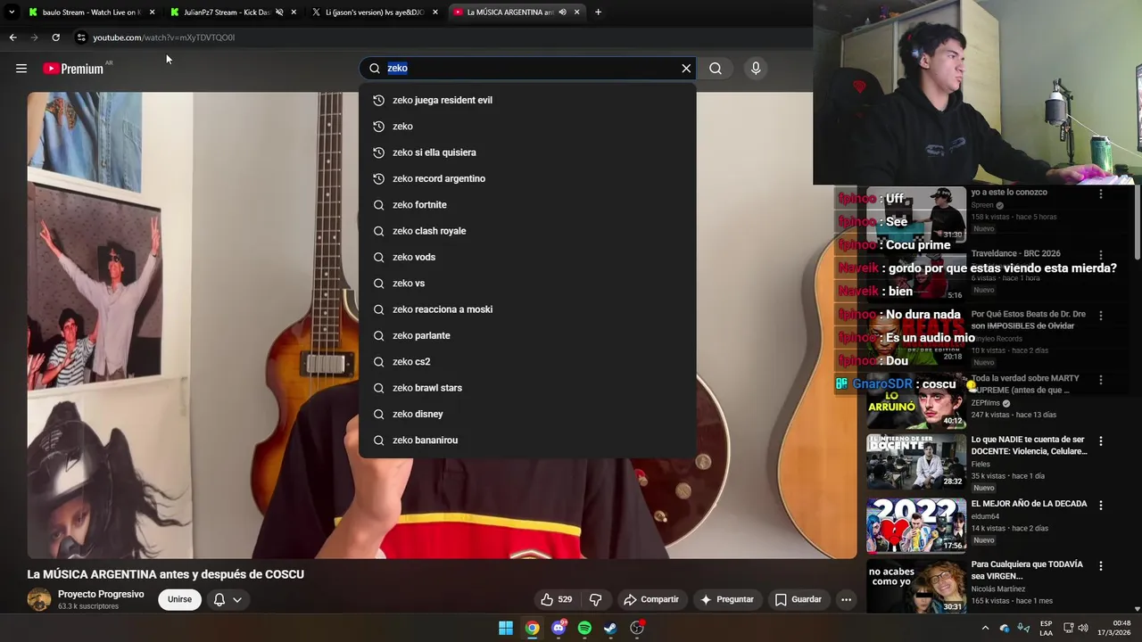Image resolution: width=1142 pixels, height=642 pixels.
Task: Select suggestion zeko clash royale
Action: [x=527, y=231]
